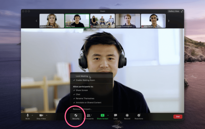205x129 pixels.
Task: Click the Mute microphone icon
Action: pyautogui.click(x=28, y=115)
